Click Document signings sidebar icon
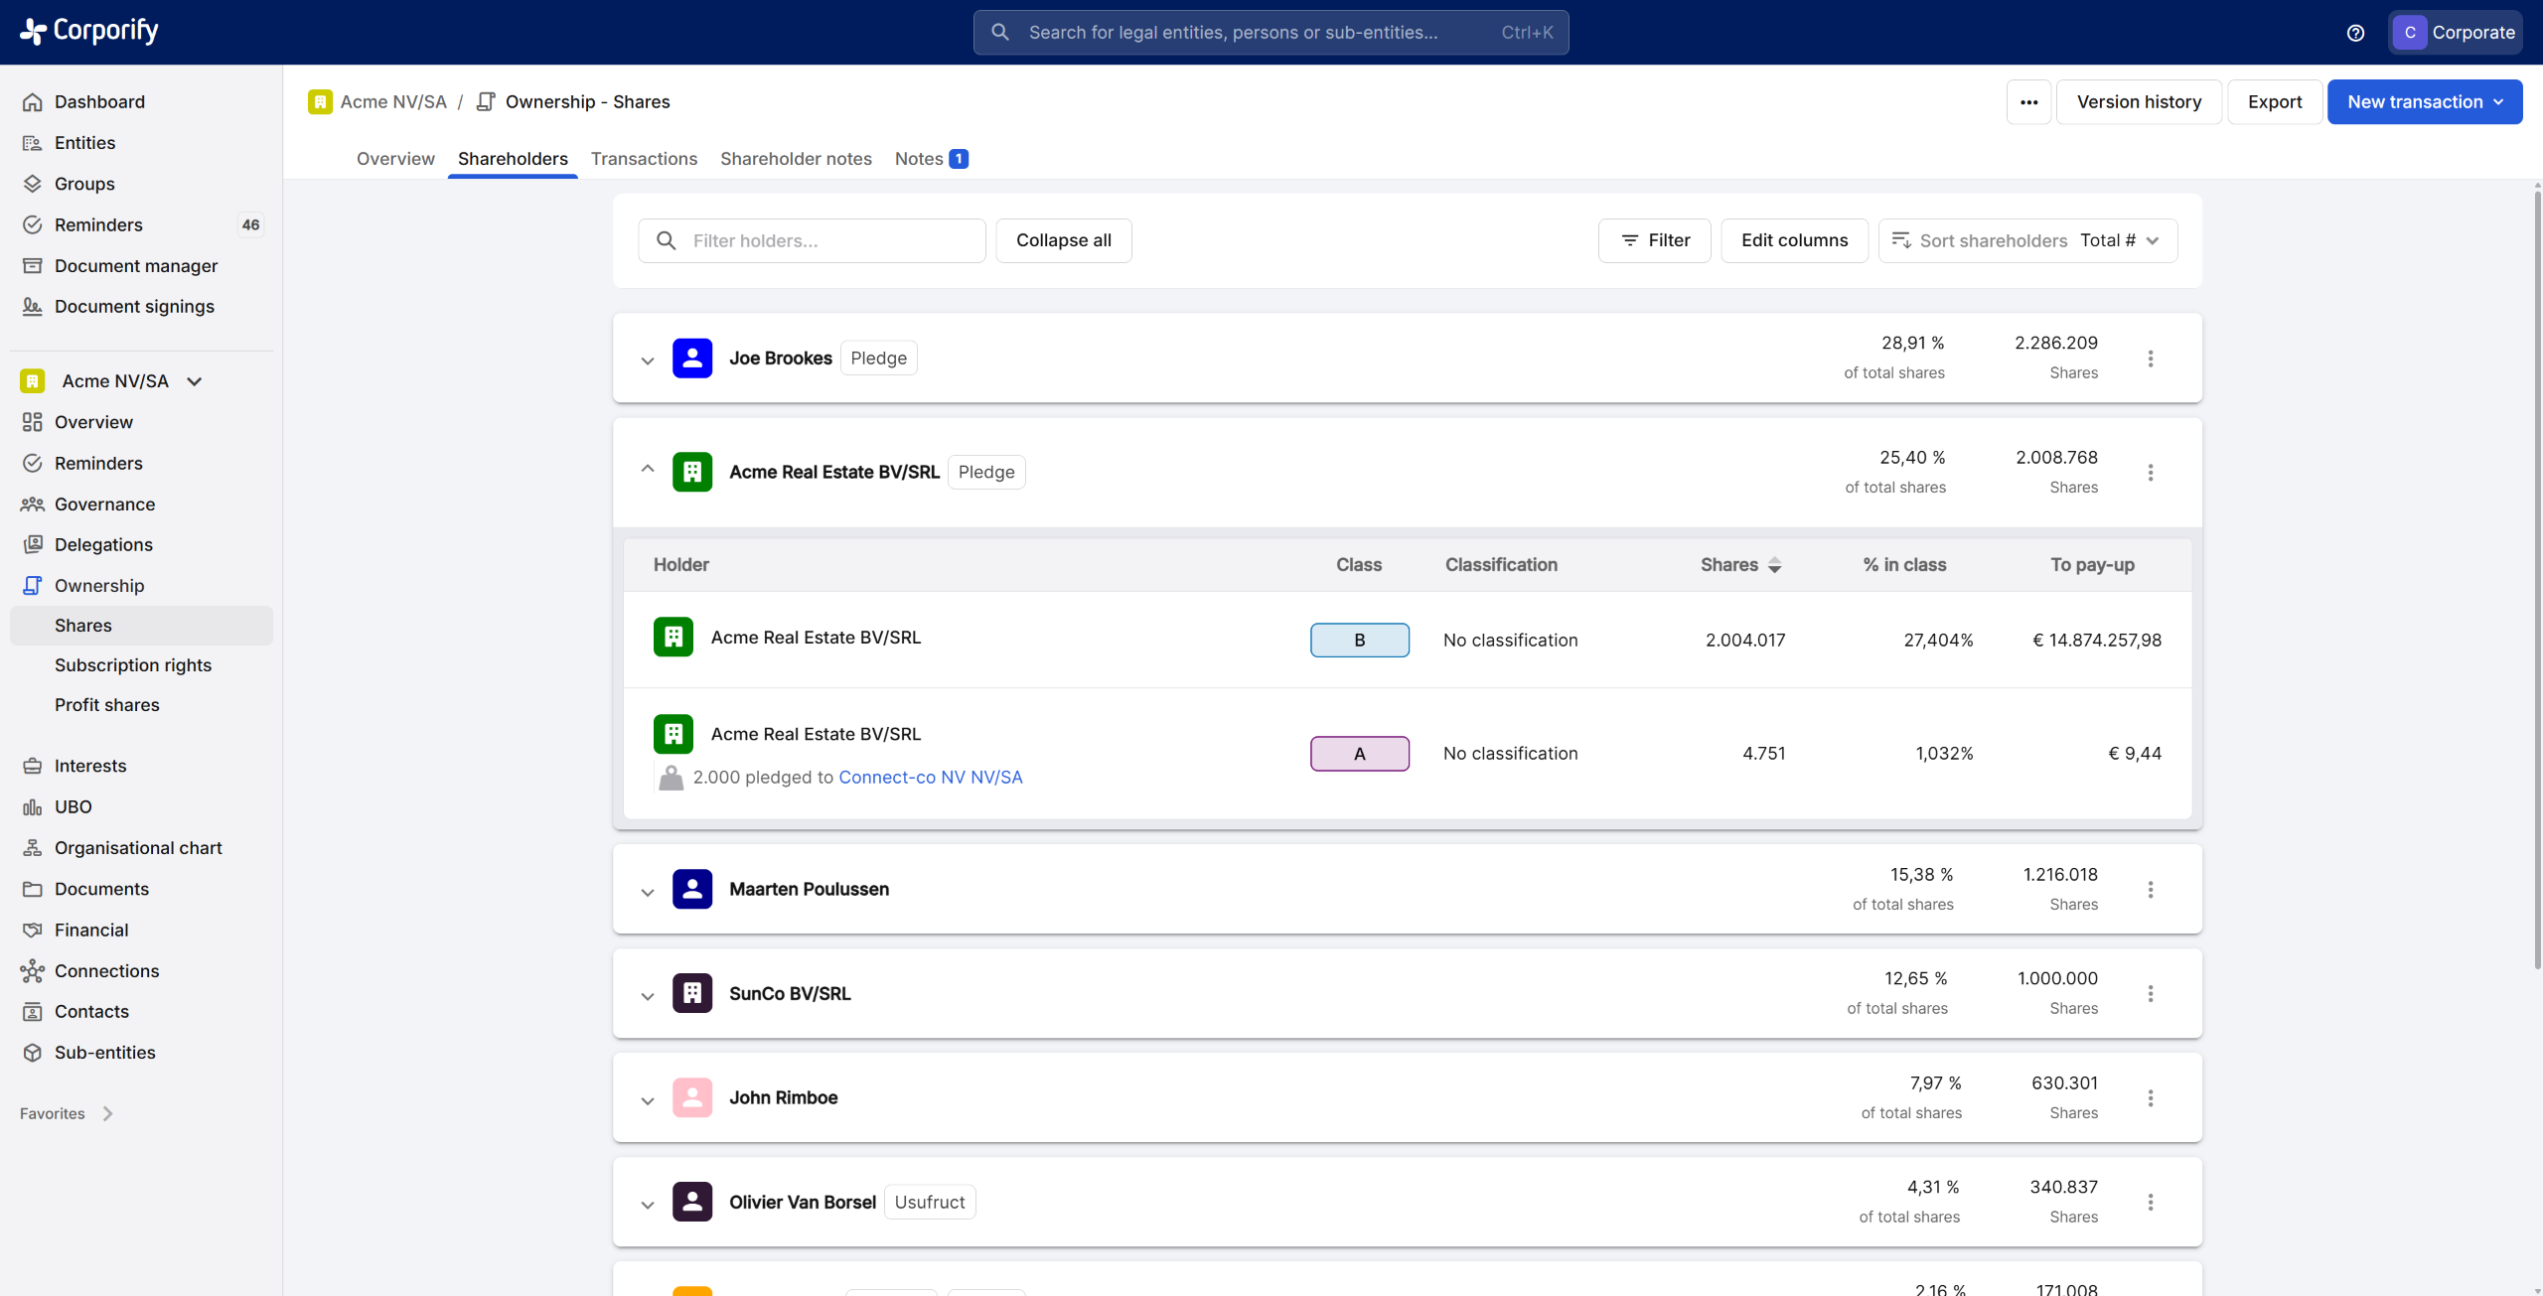Image resolution: width=2543 pixels, height=1296 pixels. click(33, 307)
